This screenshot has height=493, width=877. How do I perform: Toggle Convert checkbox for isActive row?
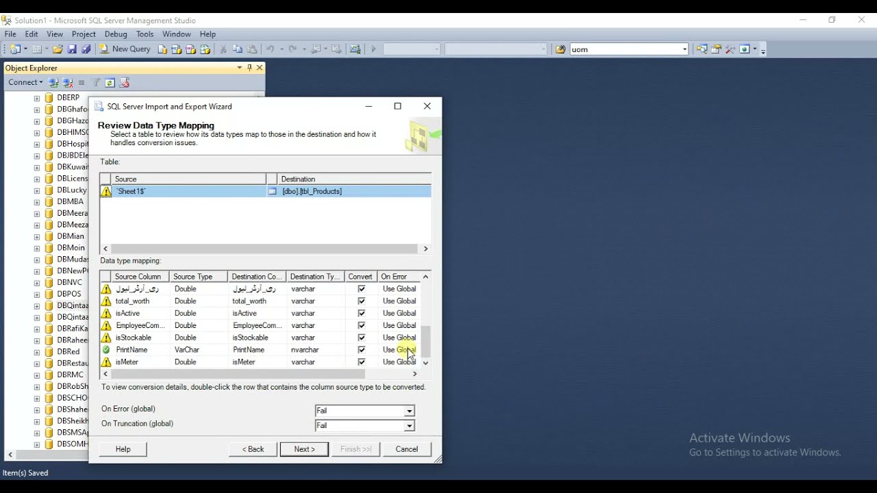pyautogui.click(x=362, y=314)
